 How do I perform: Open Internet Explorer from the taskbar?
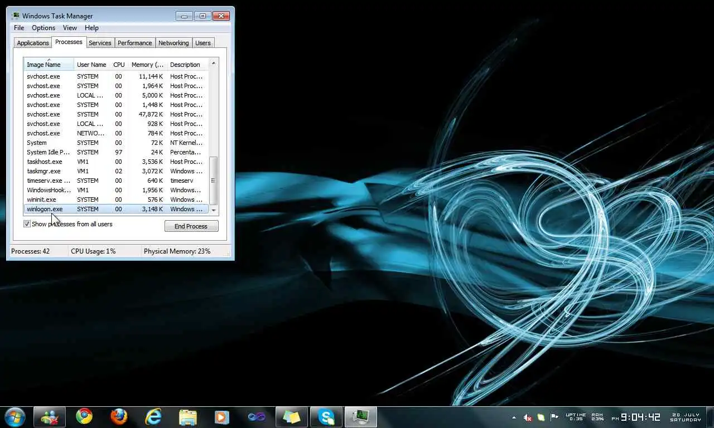(153, 416)
